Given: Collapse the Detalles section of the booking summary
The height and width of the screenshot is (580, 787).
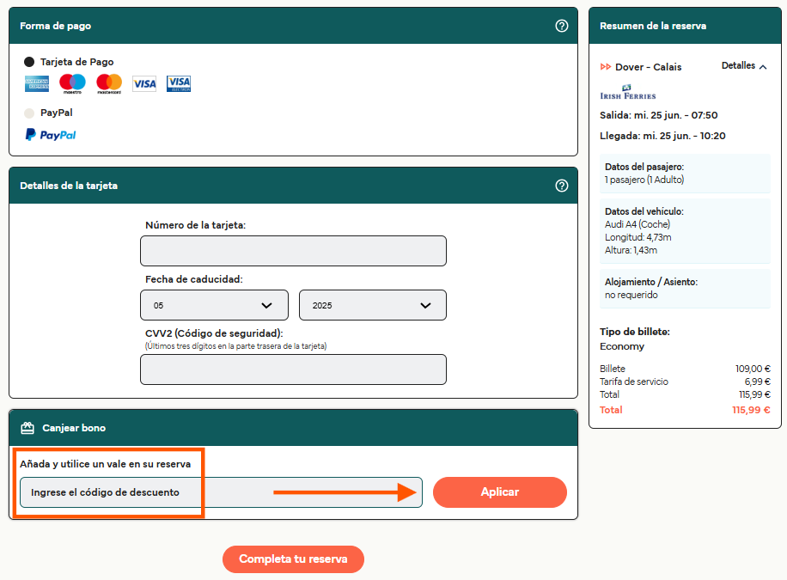Looking at the screenshot, I should click(x=744, y=66).
